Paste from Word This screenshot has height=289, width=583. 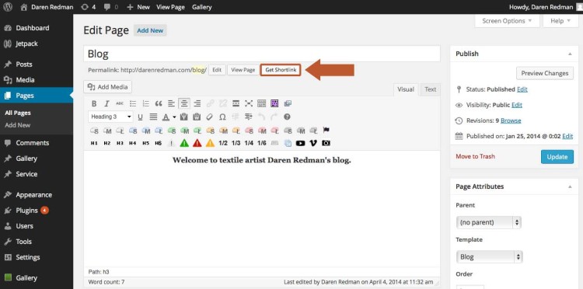[x=197, y=117]
